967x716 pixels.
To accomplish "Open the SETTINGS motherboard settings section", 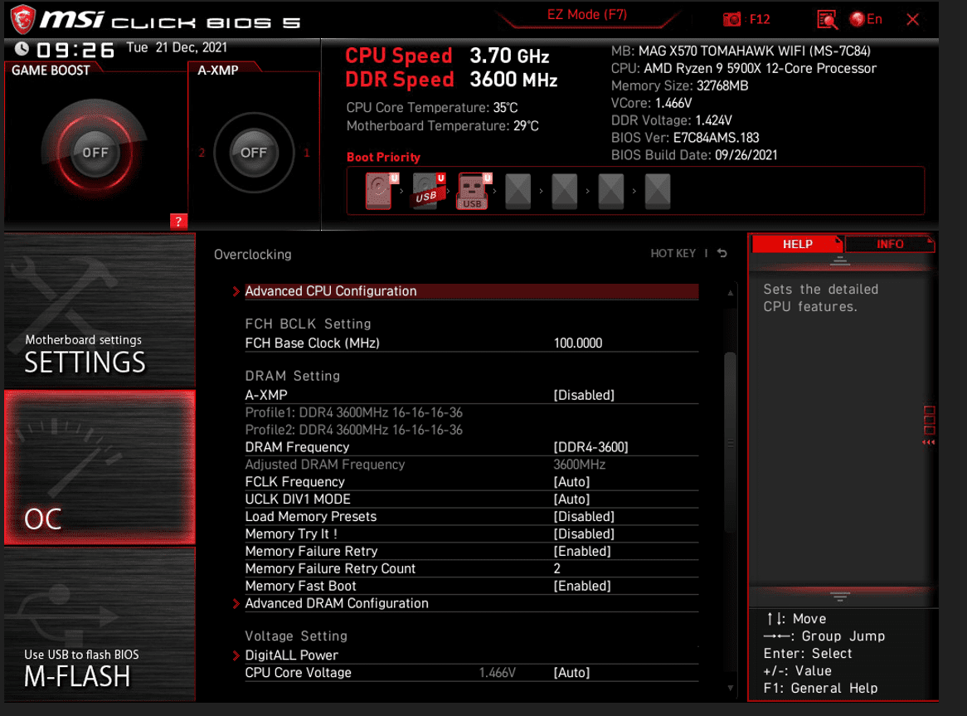I will pyautogui.click(x=100, y=310).
